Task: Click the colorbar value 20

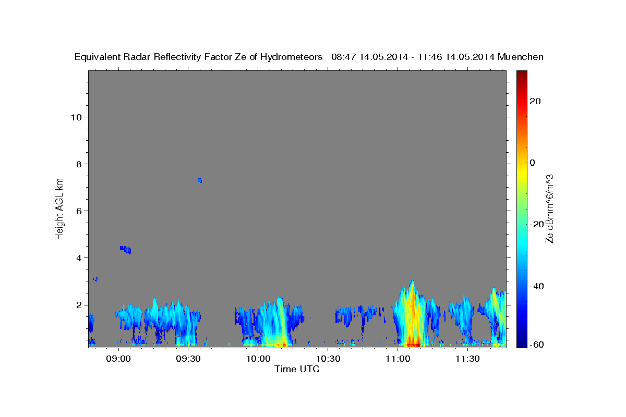Action: [x=535, y=101]
